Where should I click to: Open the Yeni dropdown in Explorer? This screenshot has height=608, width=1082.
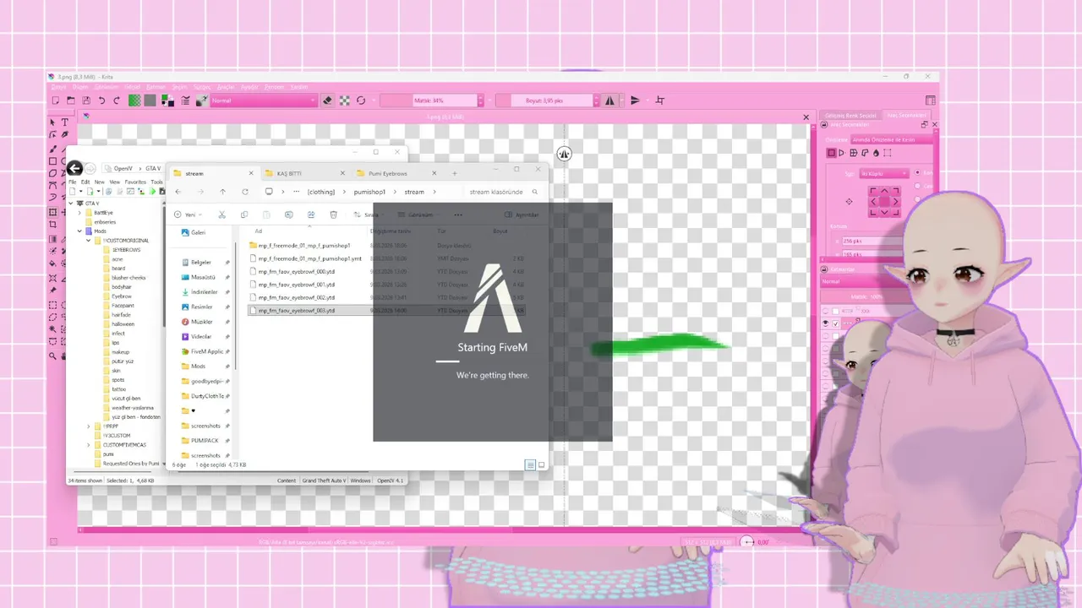coord(187,214)
